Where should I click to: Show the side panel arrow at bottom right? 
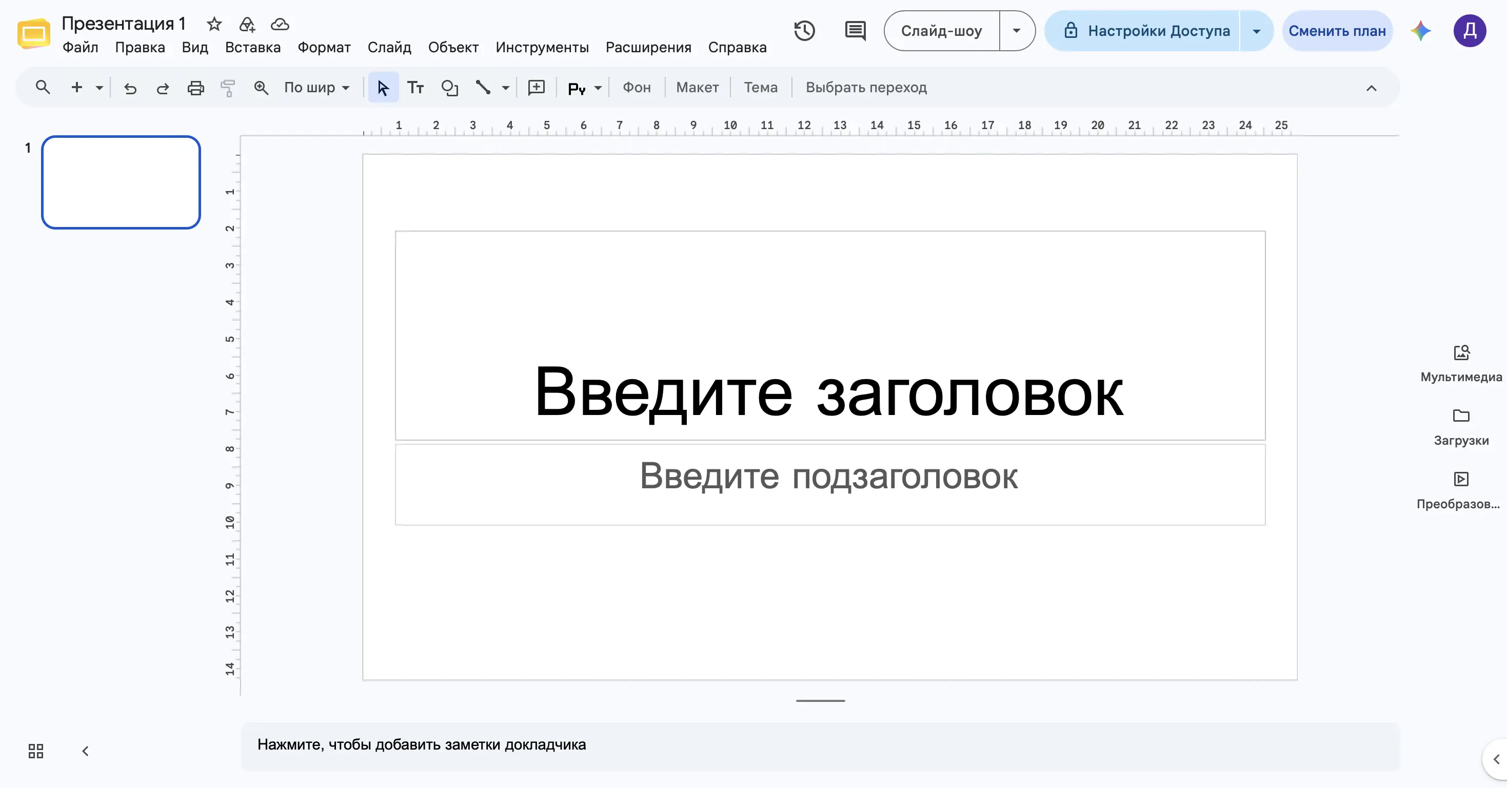[x=1496, y=759]
